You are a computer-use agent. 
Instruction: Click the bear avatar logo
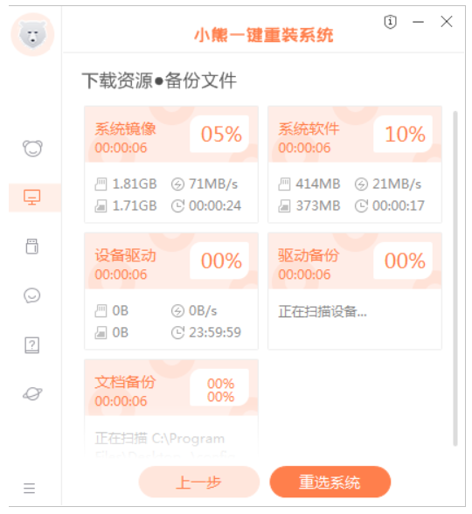click(32, 34)
